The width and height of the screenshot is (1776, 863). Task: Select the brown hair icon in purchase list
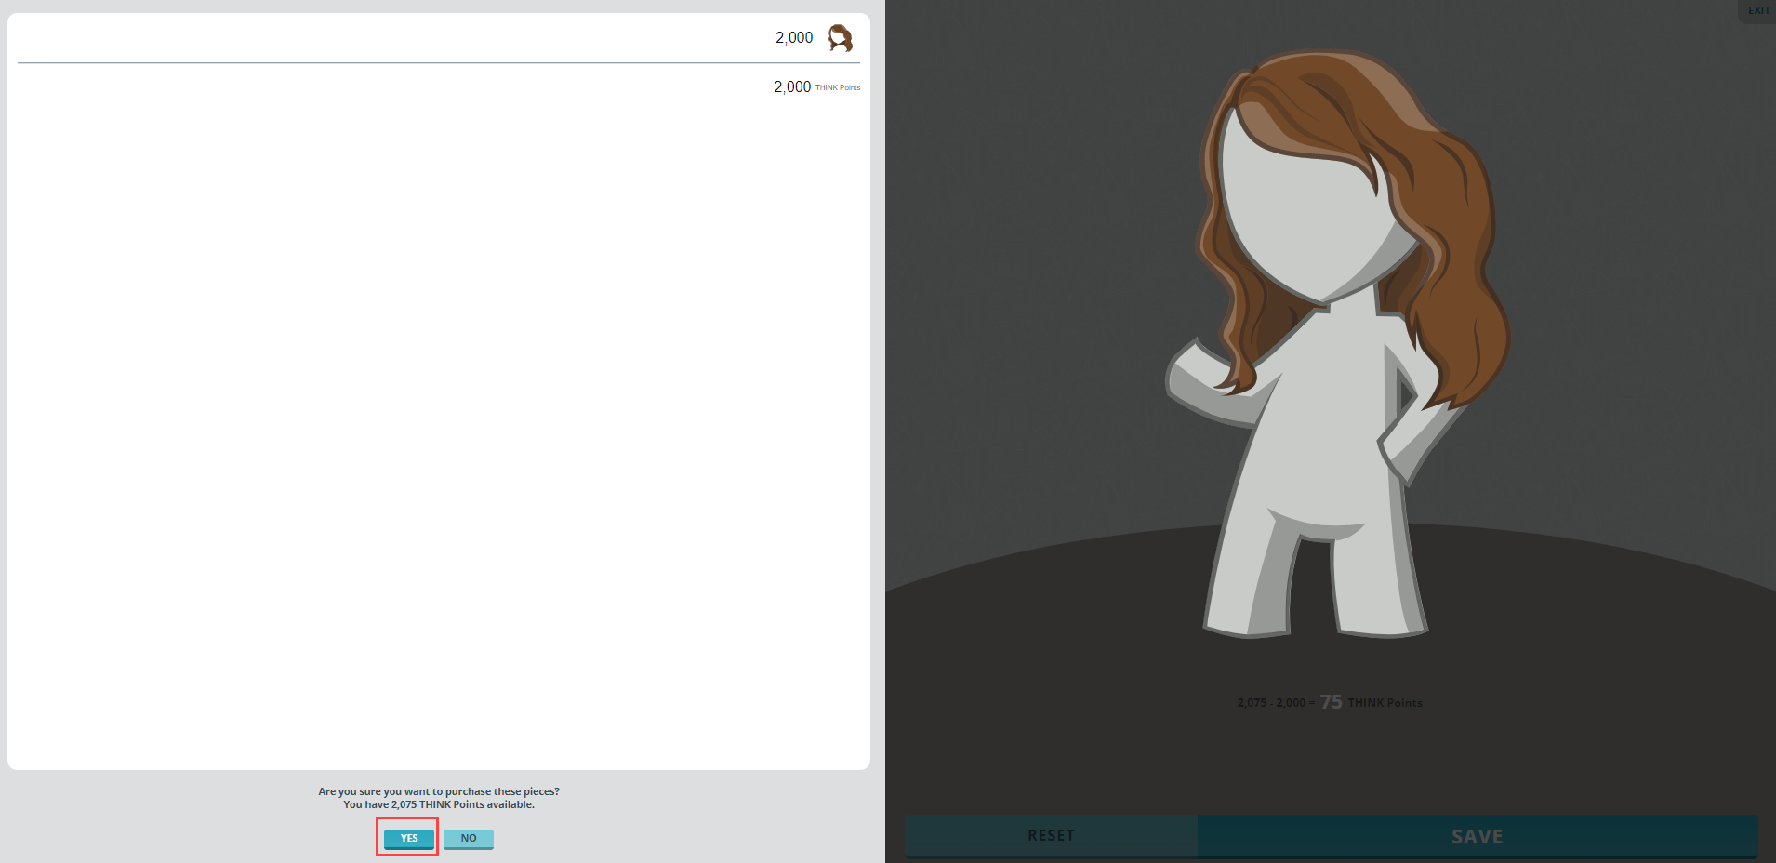point(840,38)
